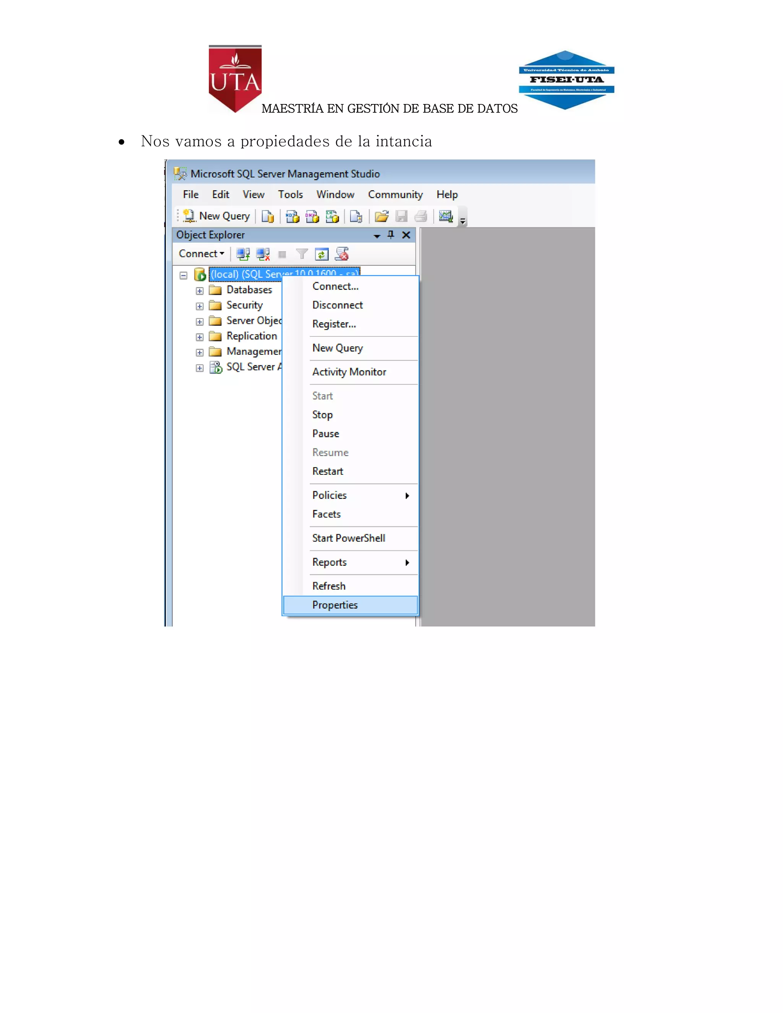The width and height of the screenshot is (783, 1013).
Task: Pin the Object Explorer panel
Action: [x=391, y=235]
